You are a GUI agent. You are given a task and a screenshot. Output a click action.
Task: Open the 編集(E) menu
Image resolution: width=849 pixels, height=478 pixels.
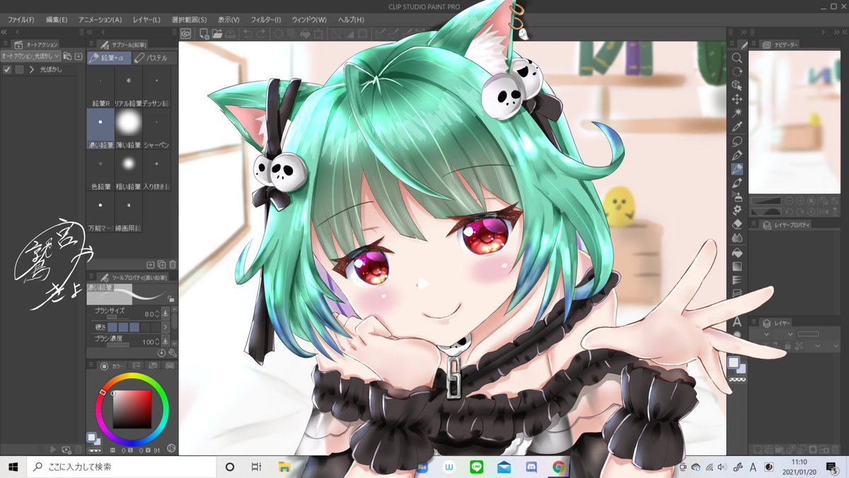[56, 20]
